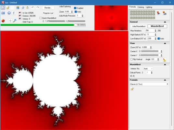Check the Flip Vertical checkbox
This screenshot has width=174, height=130.
131,59
